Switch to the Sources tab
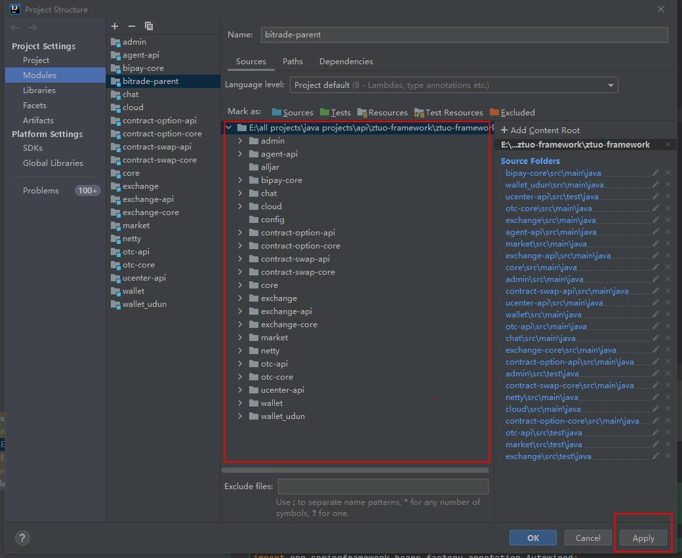This screenshot has width=682, height=558. click(251, 62)
